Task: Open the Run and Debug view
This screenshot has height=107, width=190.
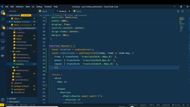Action: point(3,34)
